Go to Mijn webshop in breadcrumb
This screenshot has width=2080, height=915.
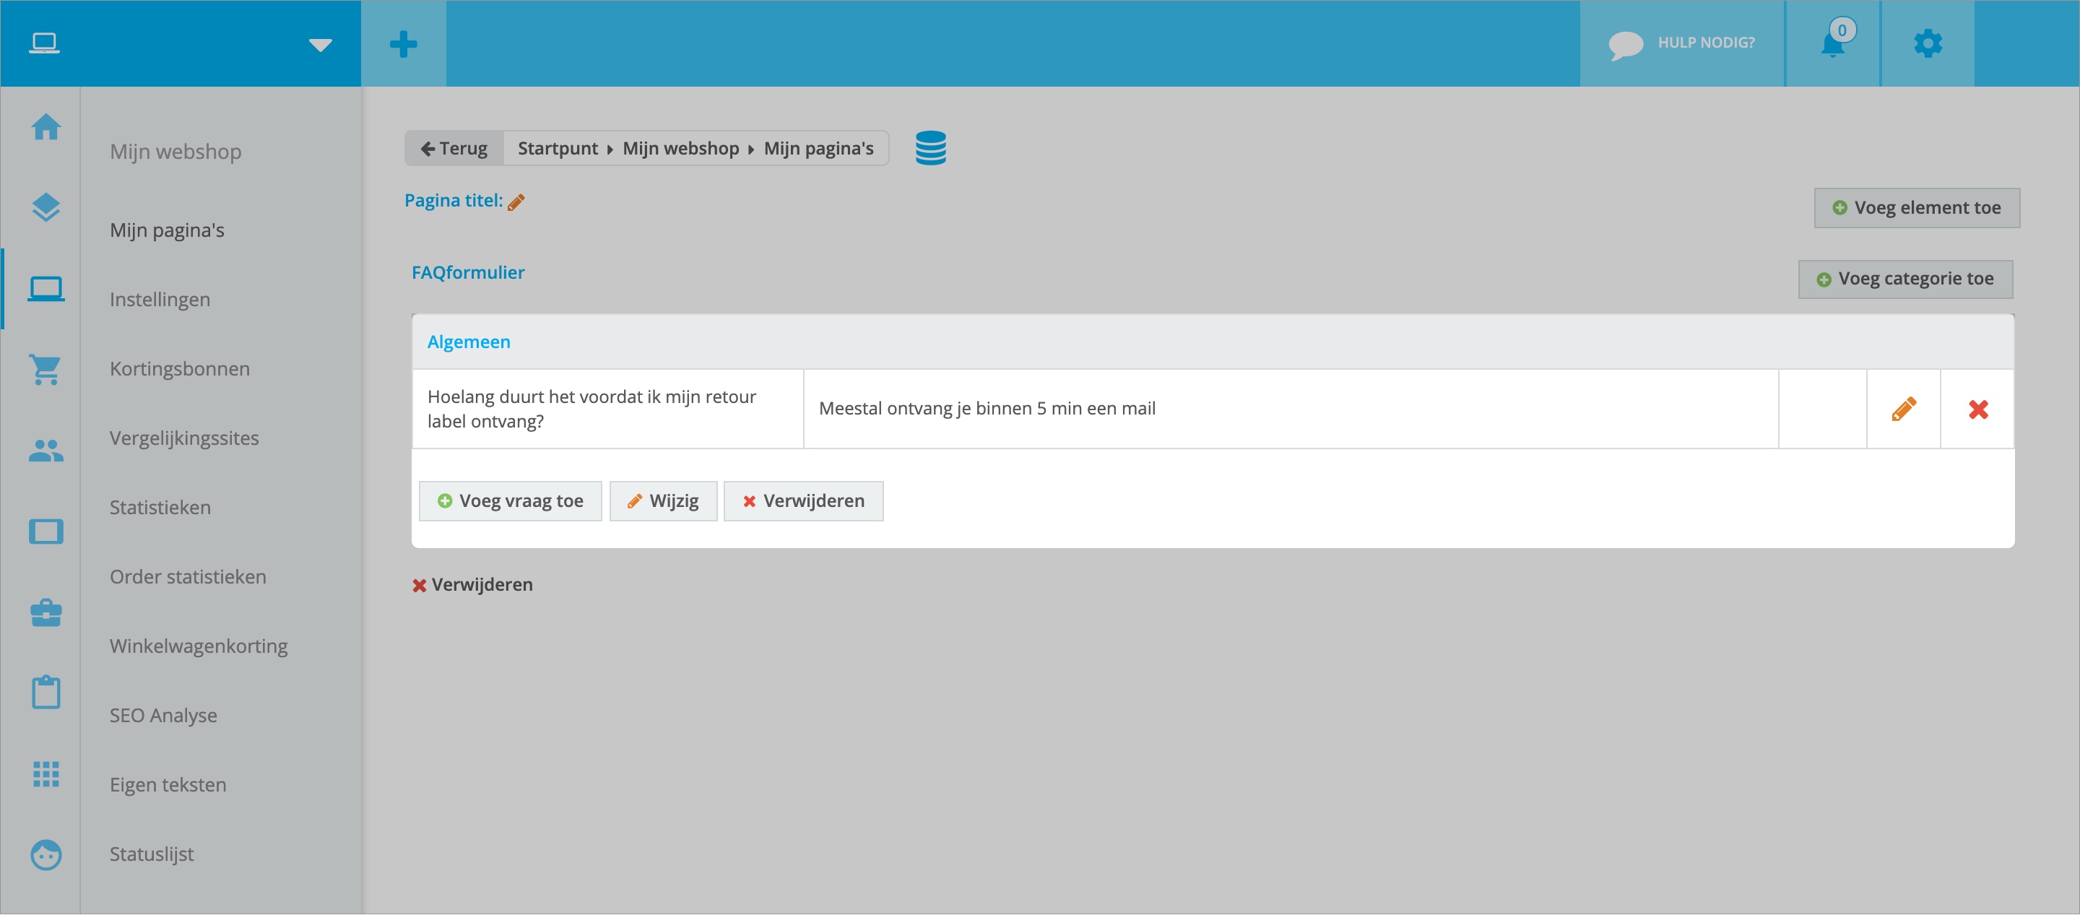tap(680, 149)
